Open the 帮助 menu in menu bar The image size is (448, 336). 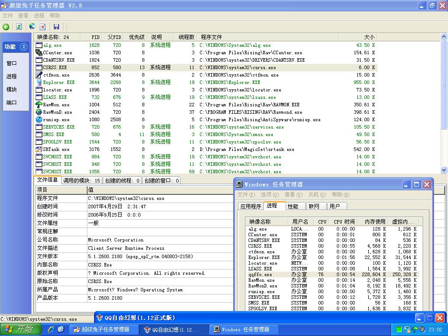[55, 16]
